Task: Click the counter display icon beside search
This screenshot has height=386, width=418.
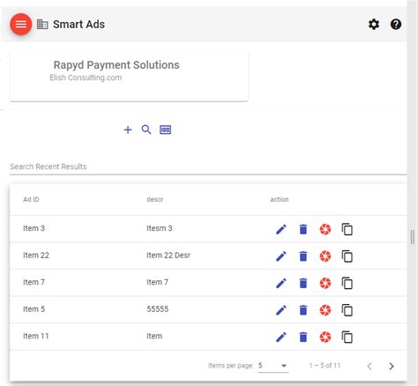Action: (x=165, y=130)
